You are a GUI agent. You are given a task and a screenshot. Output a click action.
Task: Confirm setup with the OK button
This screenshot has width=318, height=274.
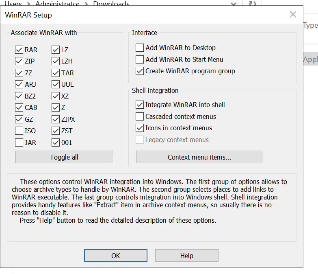[116, 256]
